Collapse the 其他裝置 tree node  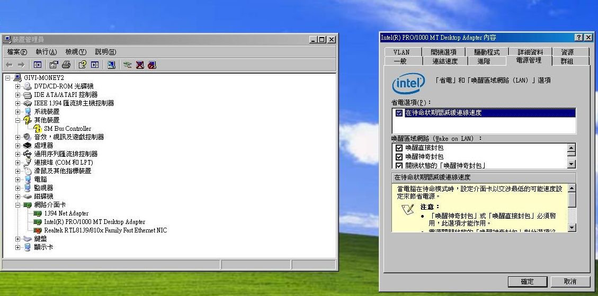click(x=17, y=120)
